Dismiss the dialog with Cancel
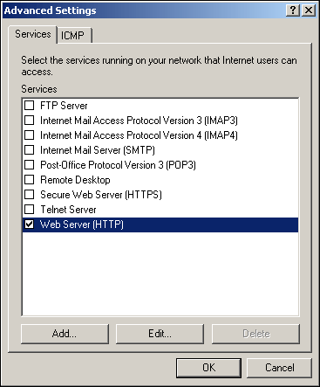This screenshot has height=387, width=320. coord(279,368)
